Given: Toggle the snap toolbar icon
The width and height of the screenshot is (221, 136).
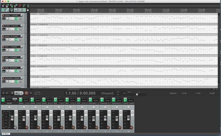Looking at the screenshot, I should (24, 10).
